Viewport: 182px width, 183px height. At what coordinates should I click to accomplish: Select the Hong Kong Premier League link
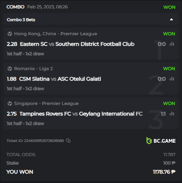[79, 34]
